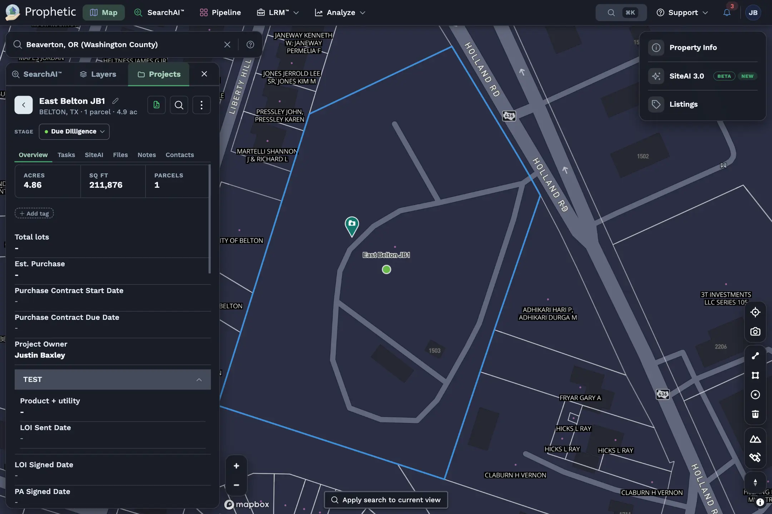Edit the East Belton JB1 project name
Image resolution: width=772 pixels, height=514 pixels.
coord(115,101)
